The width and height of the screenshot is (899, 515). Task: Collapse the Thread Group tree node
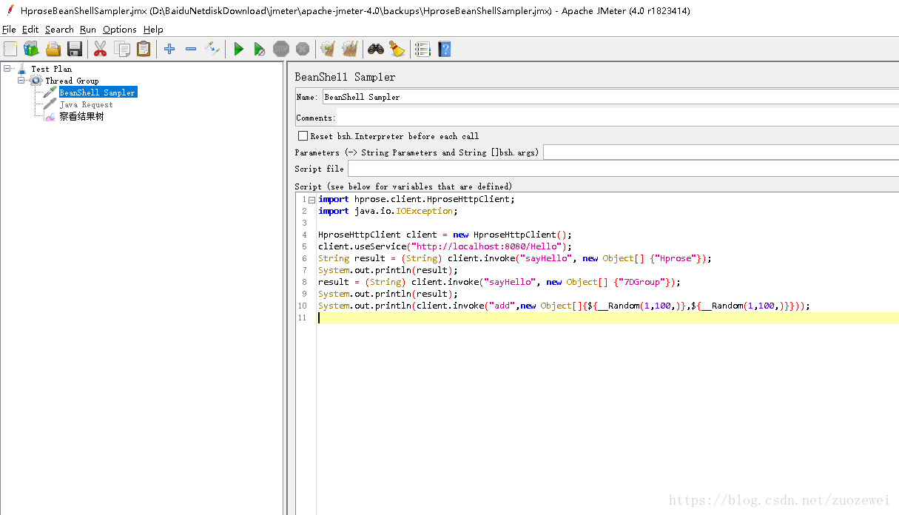click(21, 81)
